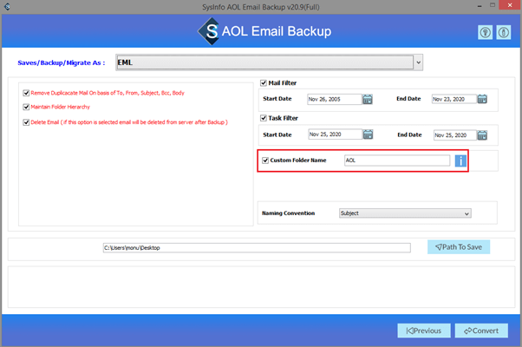Click the Convert button
The width and height of the screenshot is (522, 347).
pyautogui.click(x=481, y=331)
